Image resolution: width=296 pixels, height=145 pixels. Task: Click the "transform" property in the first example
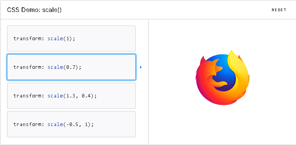pos(27,38)
